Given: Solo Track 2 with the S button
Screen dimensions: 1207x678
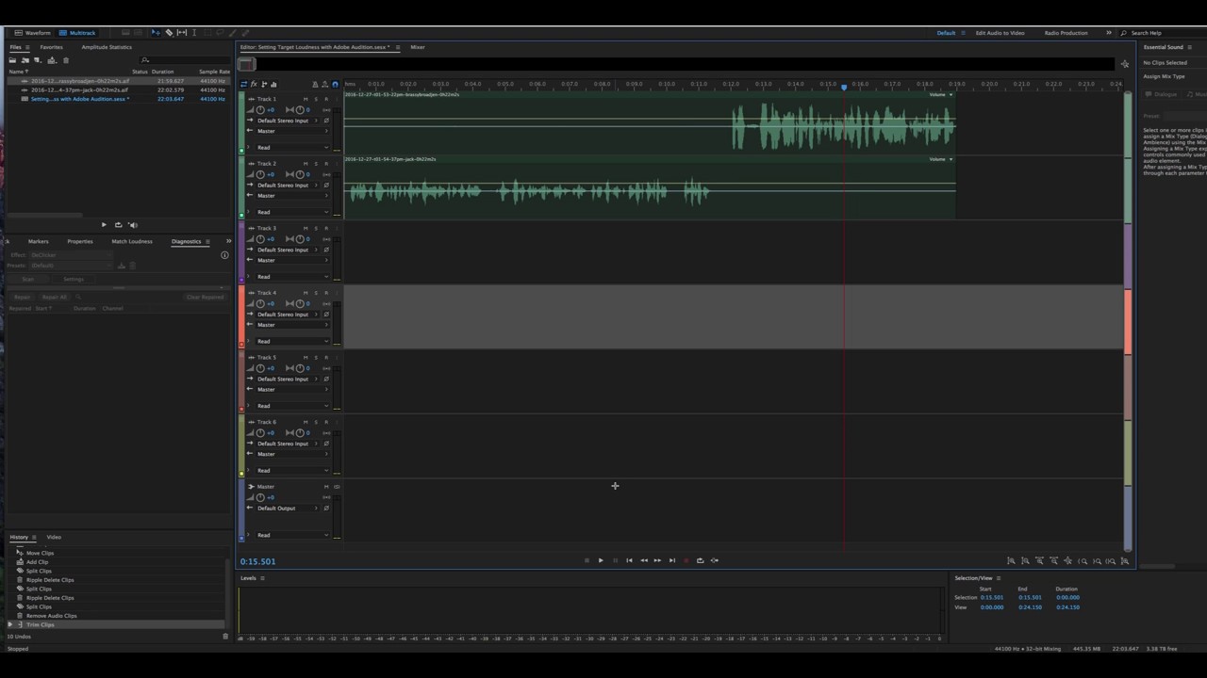Looking at the screenshot, I should tap(316, 164).
